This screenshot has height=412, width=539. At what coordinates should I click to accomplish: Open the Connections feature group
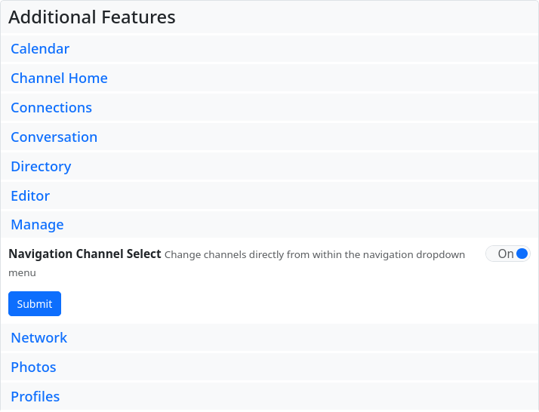click(x=51, y=108)
